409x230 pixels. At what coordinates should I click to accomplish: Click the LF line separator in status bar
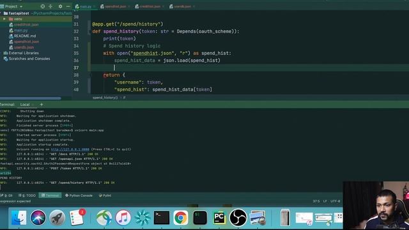[325, 201]
